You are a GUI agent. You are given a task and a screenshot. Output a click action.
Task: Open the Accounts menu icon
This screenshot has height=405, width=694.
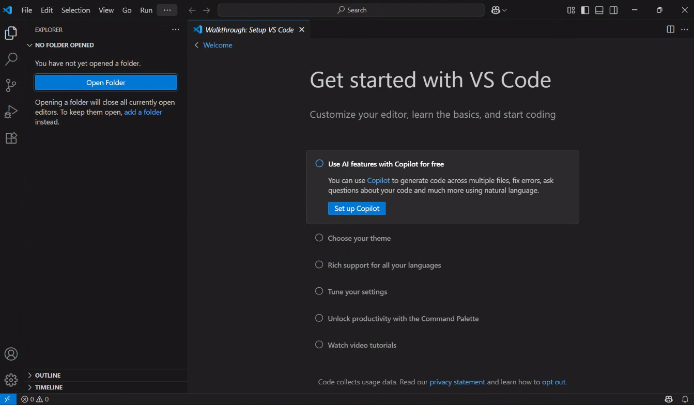[x=11, y=354]
